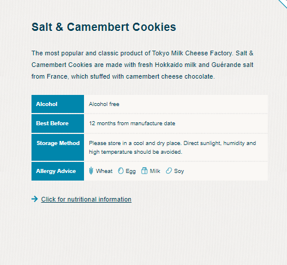The height and width of the screenshot is (265, 287).
Task: Click the wheat allergen icon
Action: coord(91,171)
